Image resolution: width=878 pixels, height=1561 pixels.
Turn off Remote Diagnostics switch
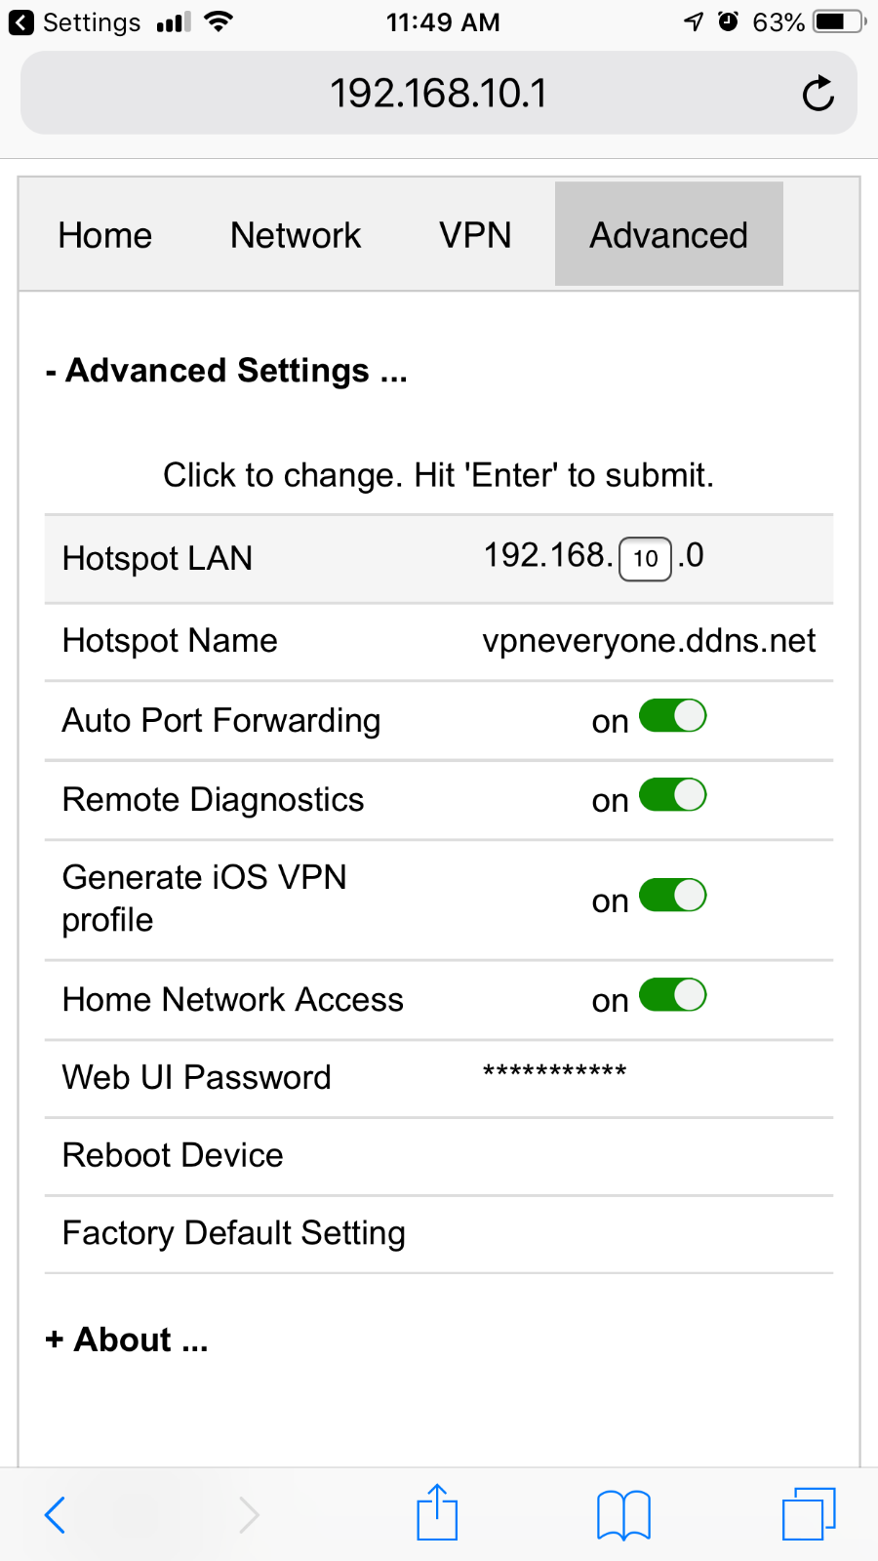pyautogui.click(x=673, y=795)
